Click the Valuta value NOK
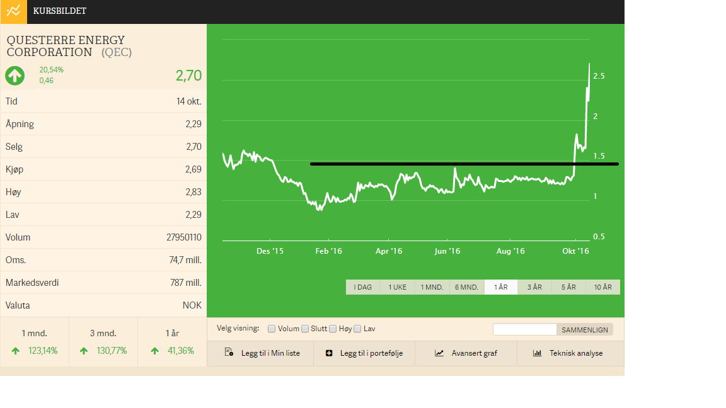726x408 pixels. (192, 305)
